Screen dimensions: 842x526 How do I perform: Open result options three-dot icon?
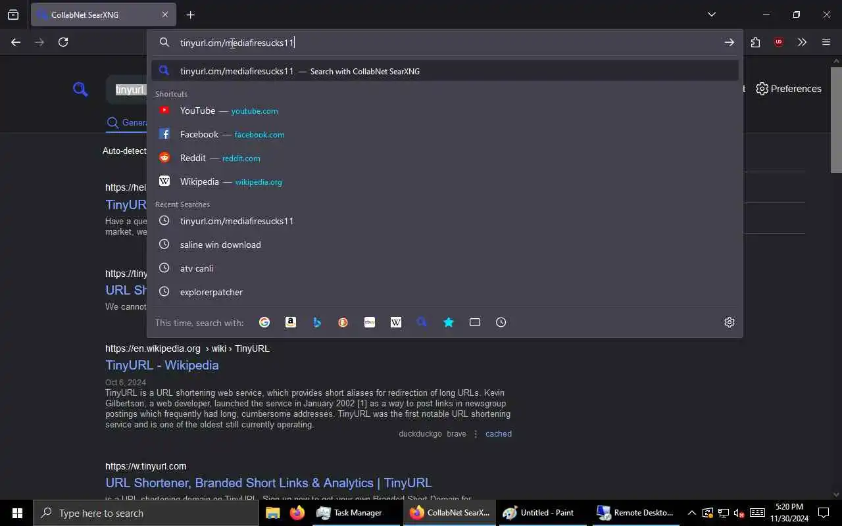[476, 434]
